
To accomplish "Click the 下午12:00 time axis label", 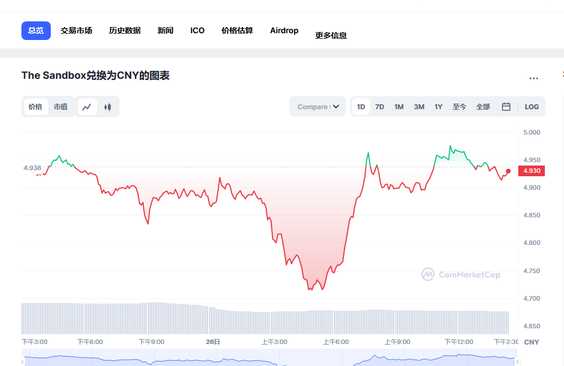I will coord(459,342).
